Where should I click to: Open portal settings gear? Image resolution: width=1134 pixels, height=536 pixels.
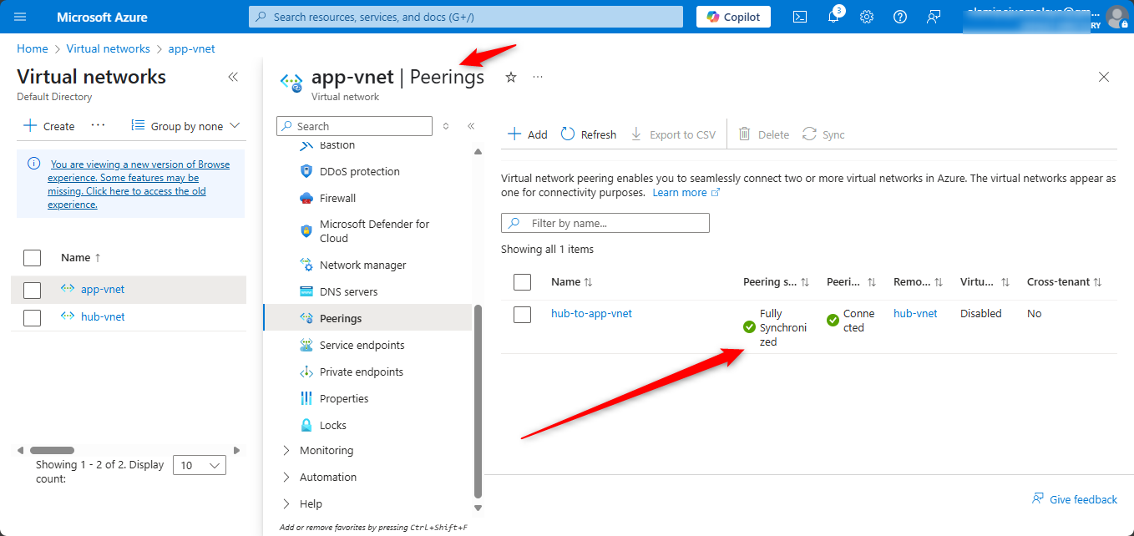pos(867,17)
